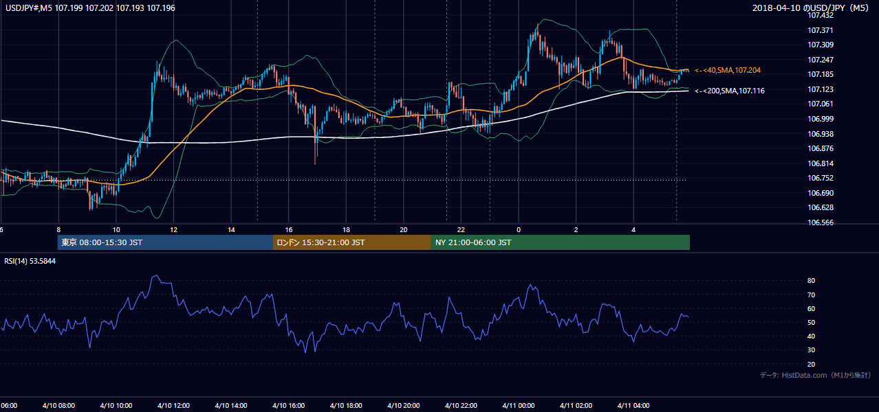Viewport: 879px width, 412px height.
Task: Click RSI axis level 80
Action: click(x=811, y=281)
